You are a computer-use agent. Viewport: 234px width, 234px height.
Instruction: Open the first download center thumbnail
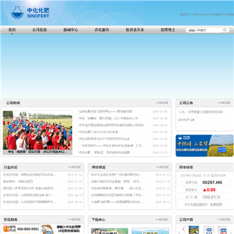click(x=109, y=231)
